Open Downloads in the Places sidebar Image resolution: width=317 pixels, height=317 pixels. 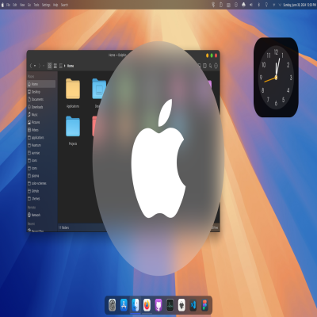click(41, 107)
